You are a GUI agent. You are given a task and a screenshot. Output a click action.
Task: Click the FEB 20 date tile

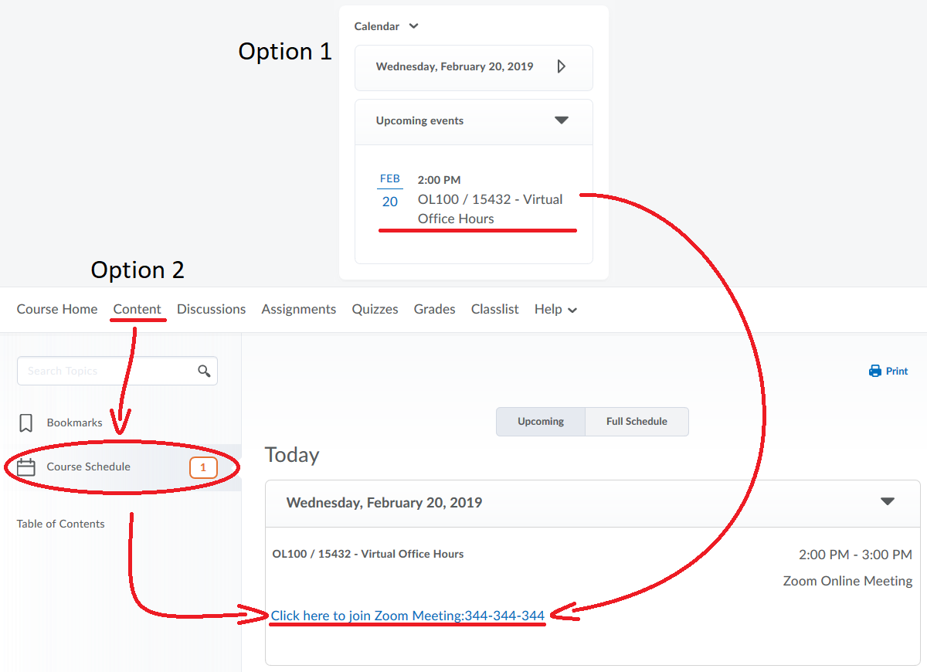pyautogui.click(x=390, y=191)
